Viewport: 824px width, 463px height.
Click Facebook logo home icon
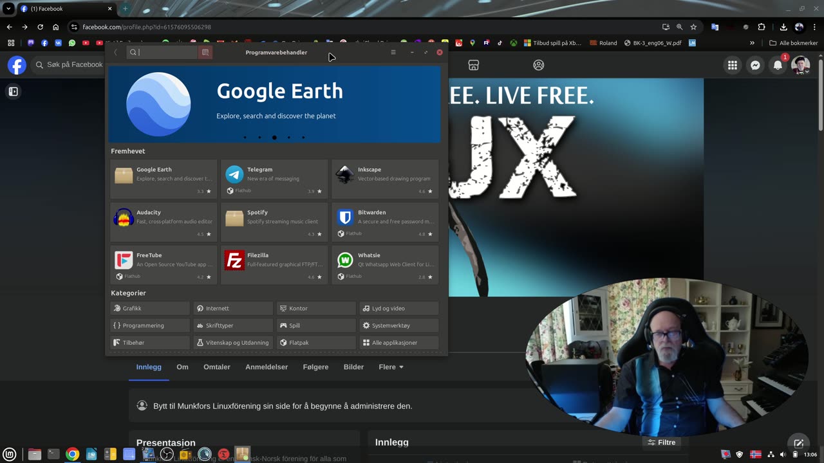[17, 65]
